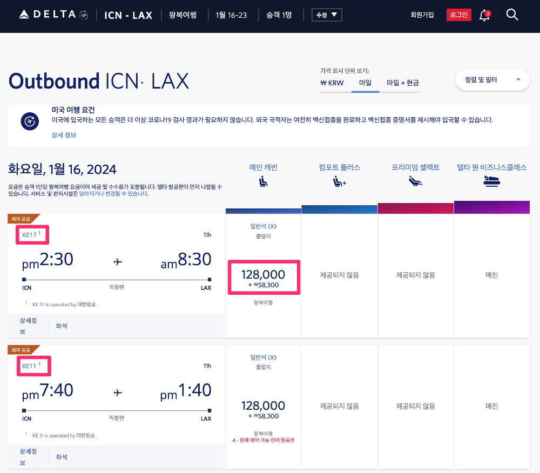Select the 마일 + 현금 tab

point(403,83)
